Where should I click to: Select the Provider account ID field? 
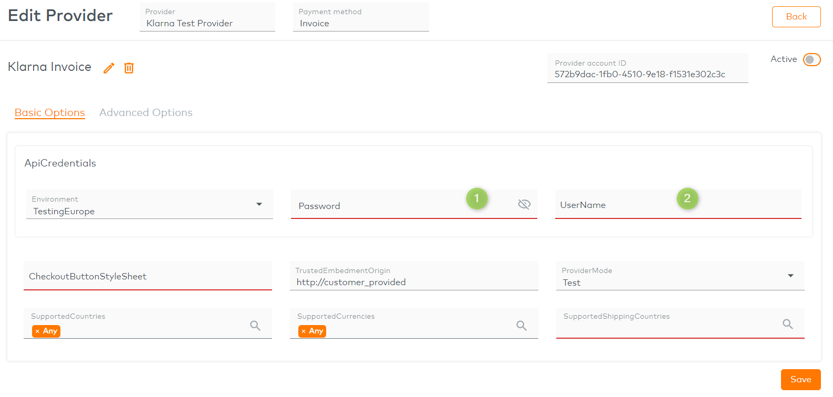(648, 68)
